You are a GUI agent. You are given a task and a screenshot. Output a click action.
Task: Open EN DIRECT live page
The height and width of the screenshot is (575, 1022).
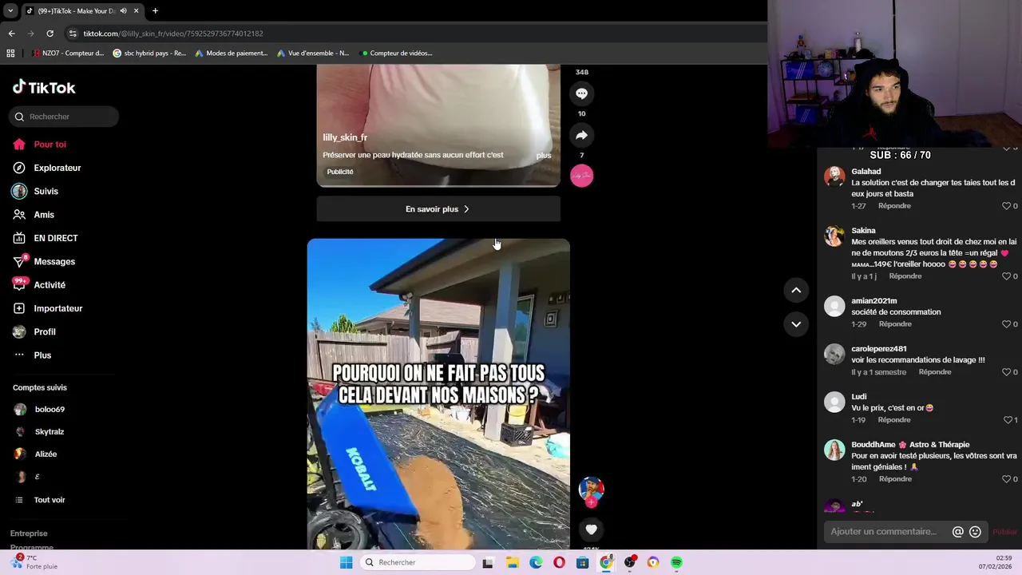tap(55, 238)
